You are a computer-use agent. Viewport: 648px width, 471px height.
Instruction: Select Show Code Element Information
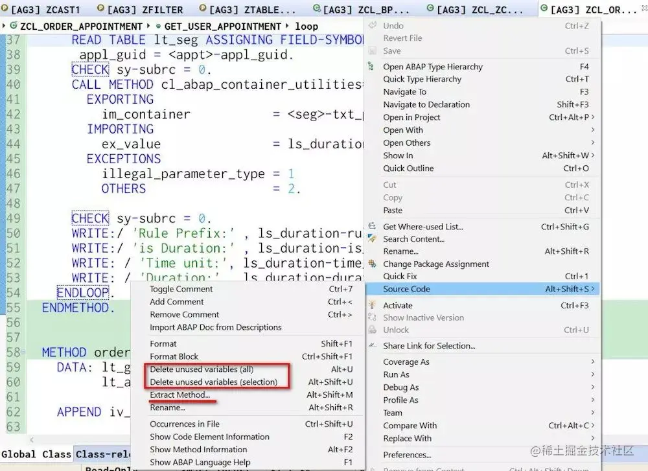(x=248, y=437)
